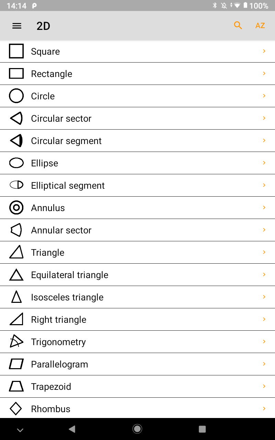Open the hamburger navigation menu
The width and height of the screenshot is (275, 440).
point(17,26)
